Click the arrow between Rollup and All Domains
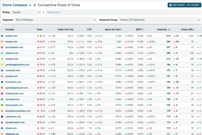 click(43, 12)
